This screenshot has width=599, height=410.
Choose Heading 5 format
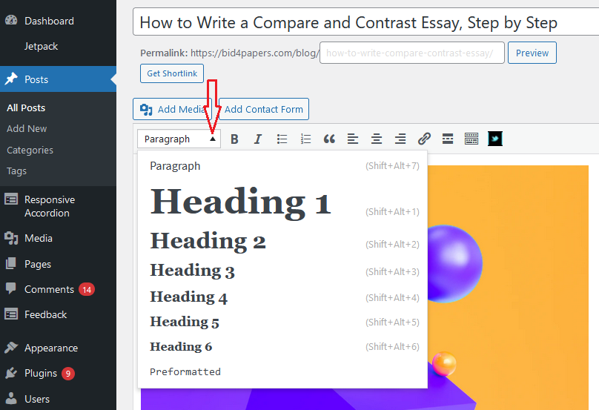click(x=282, y=322)
